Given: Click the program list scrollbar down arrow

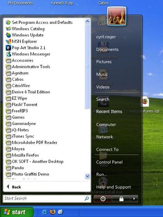Looking at the screenshot, I should 87,176.
